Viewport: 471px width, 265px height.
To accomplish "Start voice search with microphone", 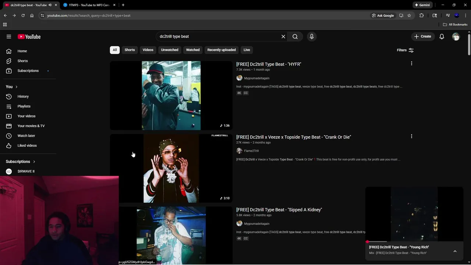I will point(312,36).
